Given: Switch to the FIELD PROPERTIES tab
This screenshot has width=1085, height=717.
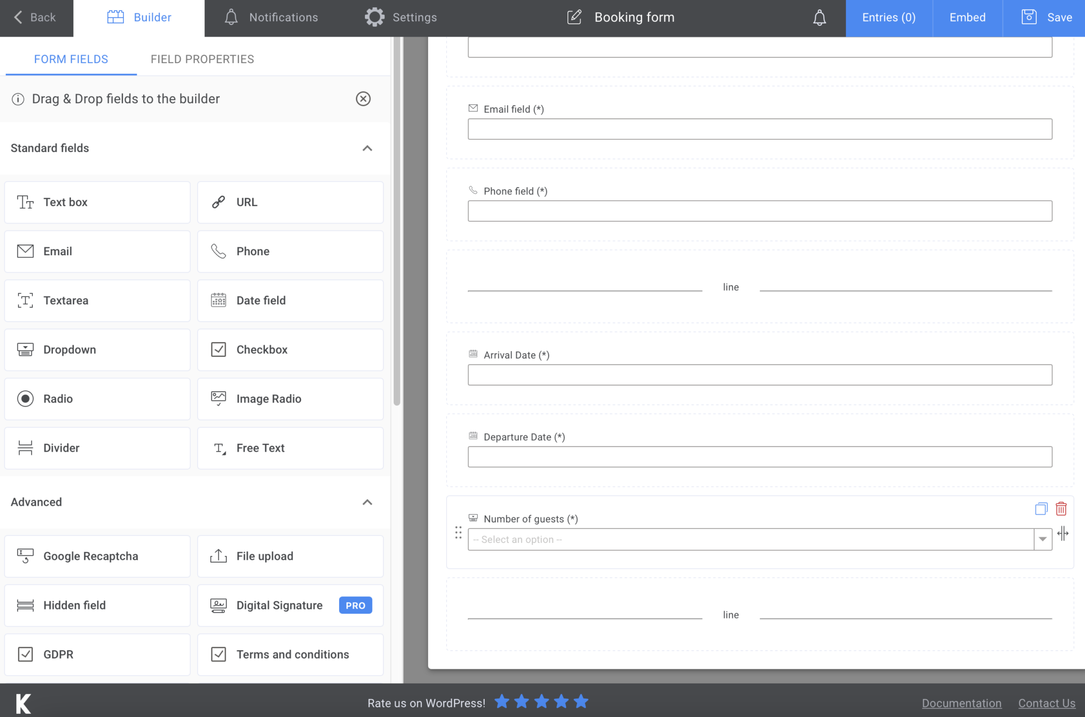Looking at the screenshot, I should (202, 59).
